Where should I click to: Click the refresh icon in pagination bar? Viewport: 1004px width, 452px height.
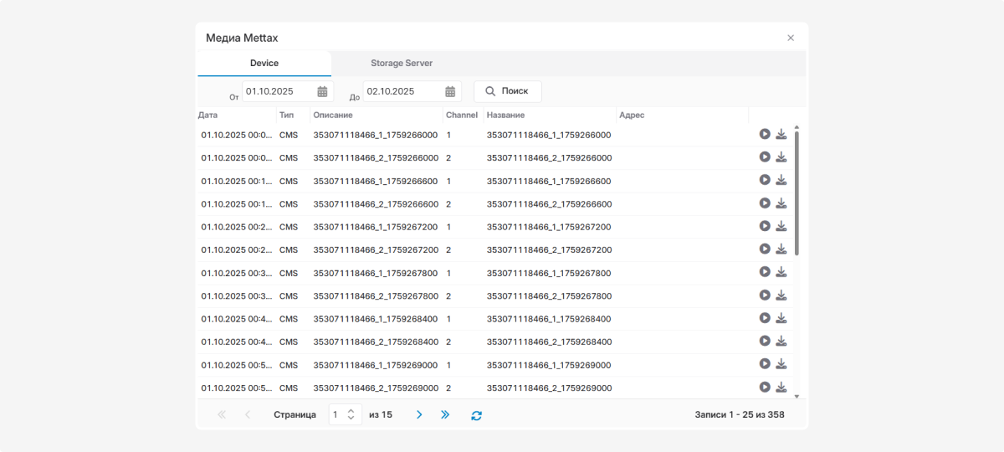coord(476,415)
